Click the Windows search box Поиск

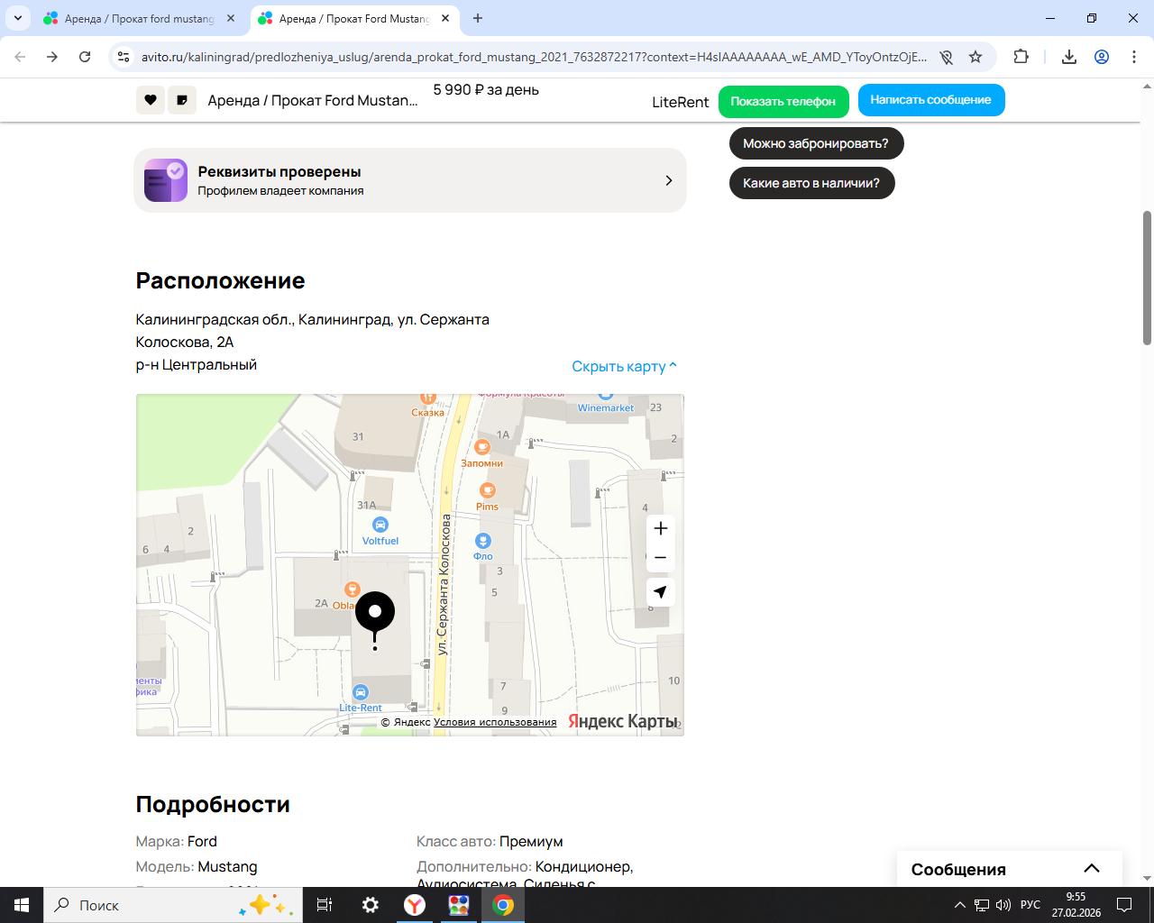173,905
